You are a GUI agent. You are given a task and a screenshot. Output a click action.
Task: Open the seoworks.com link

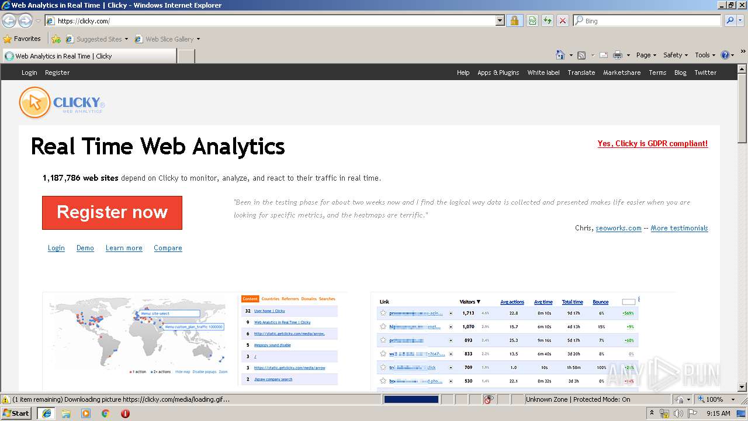[x=618, y=228]
